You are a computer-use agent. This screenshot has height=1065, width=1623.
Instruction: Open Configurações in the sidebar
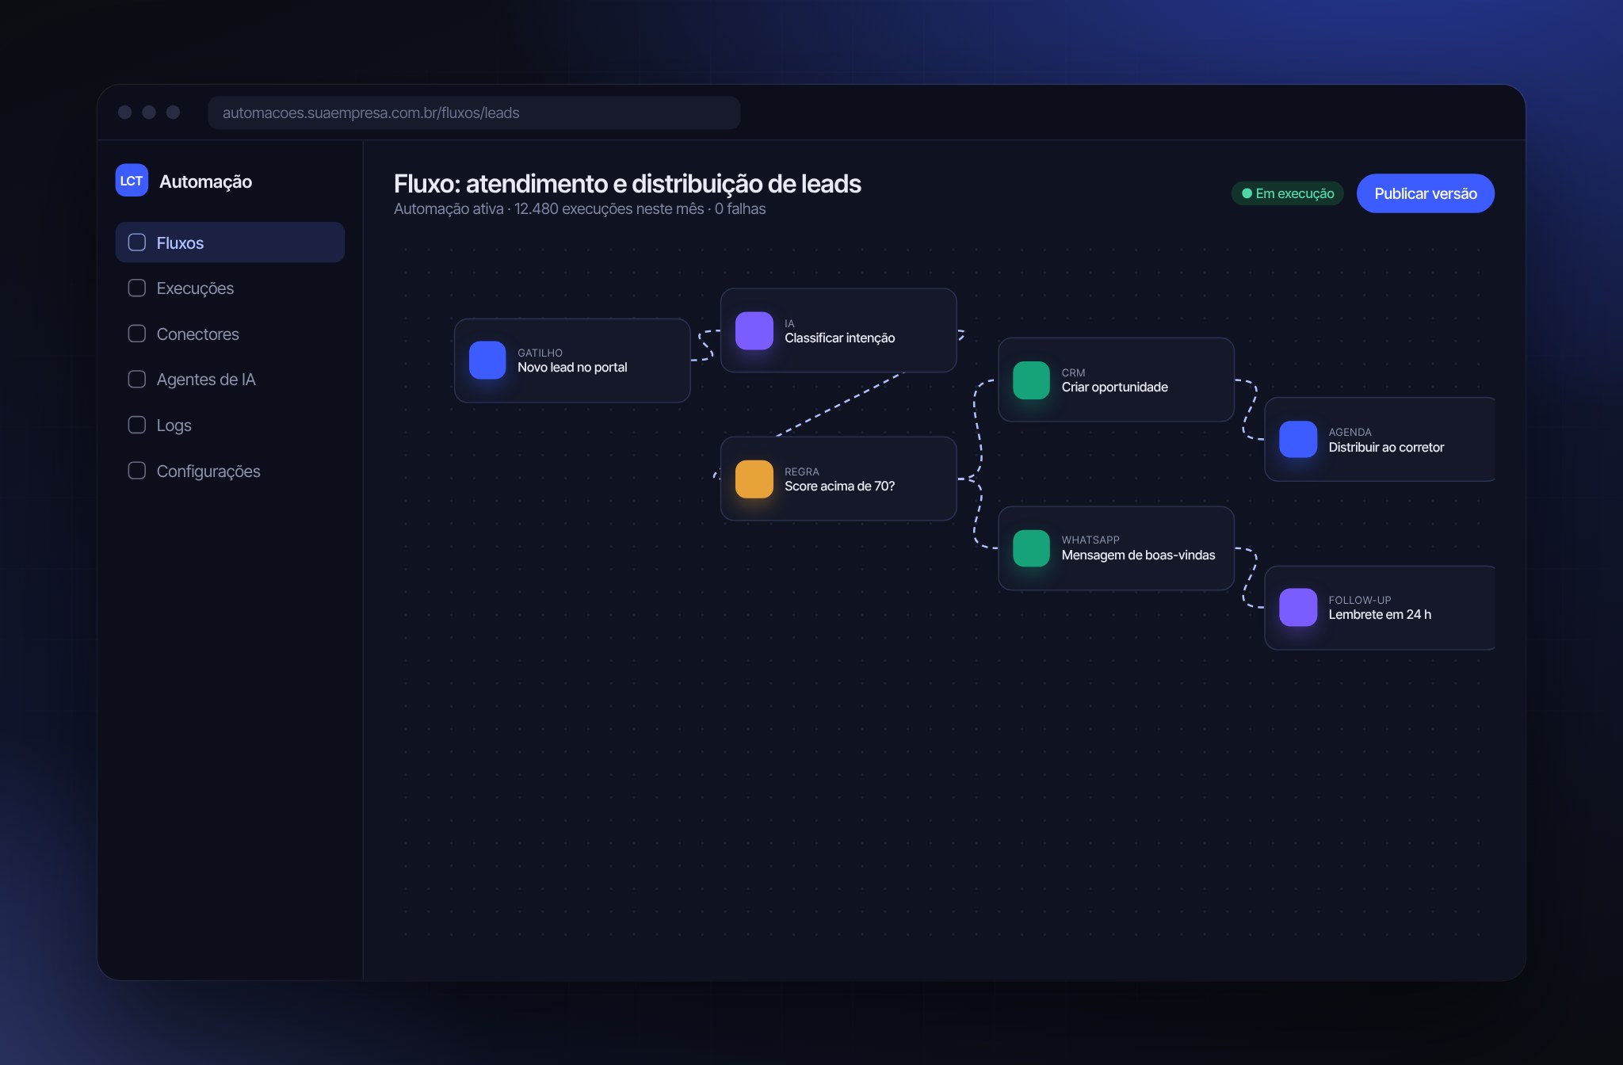pos(230,471)
